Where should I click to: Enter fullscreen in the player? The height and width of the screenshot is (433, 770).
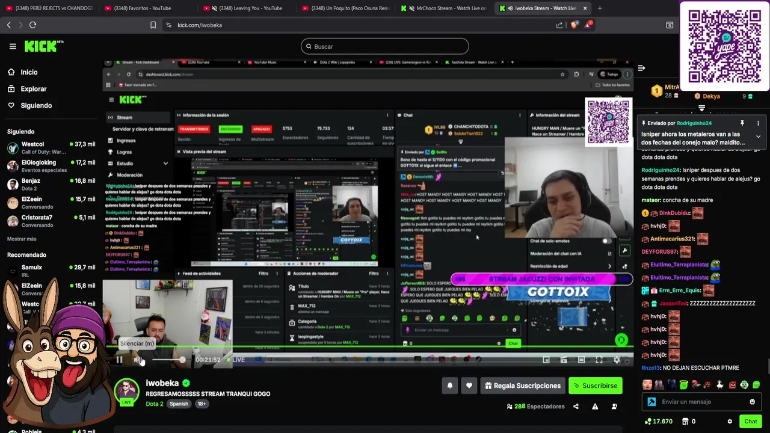[599, 360]
